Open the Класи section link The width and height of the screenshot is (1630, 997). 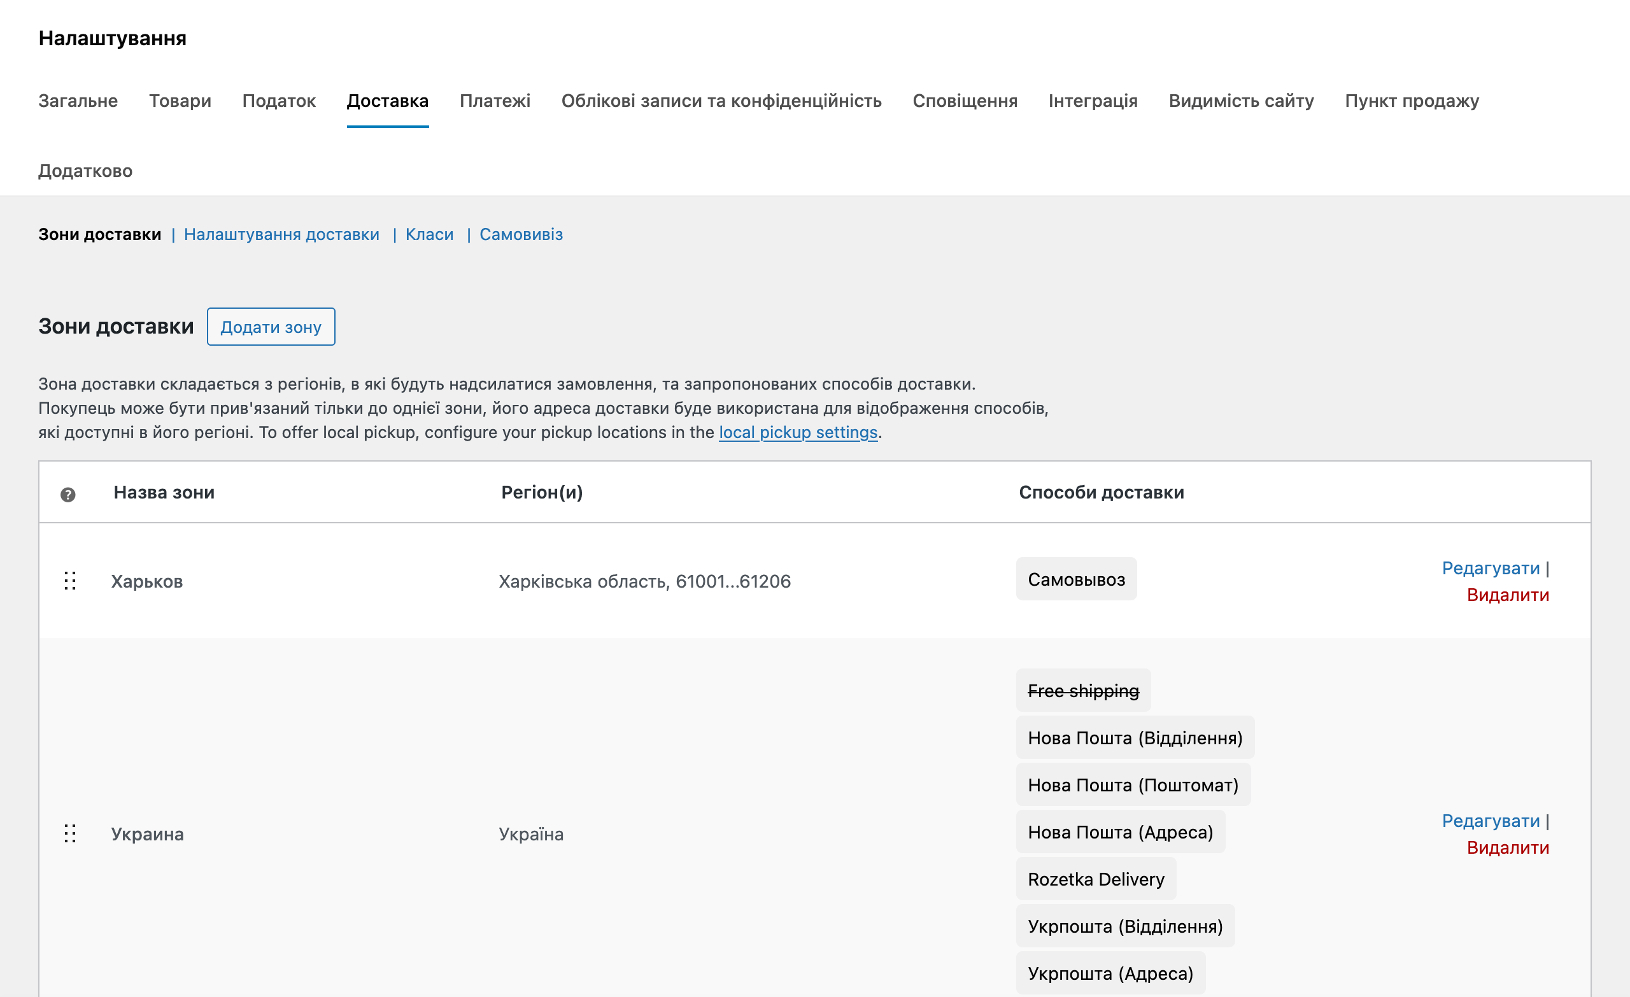point(429,234)
